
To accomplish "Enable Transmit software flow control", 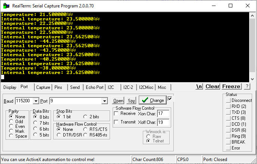I will tap(116, 122).
